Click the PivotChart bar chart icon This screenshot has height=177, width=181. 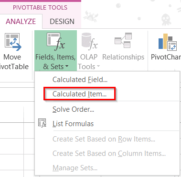168,42
